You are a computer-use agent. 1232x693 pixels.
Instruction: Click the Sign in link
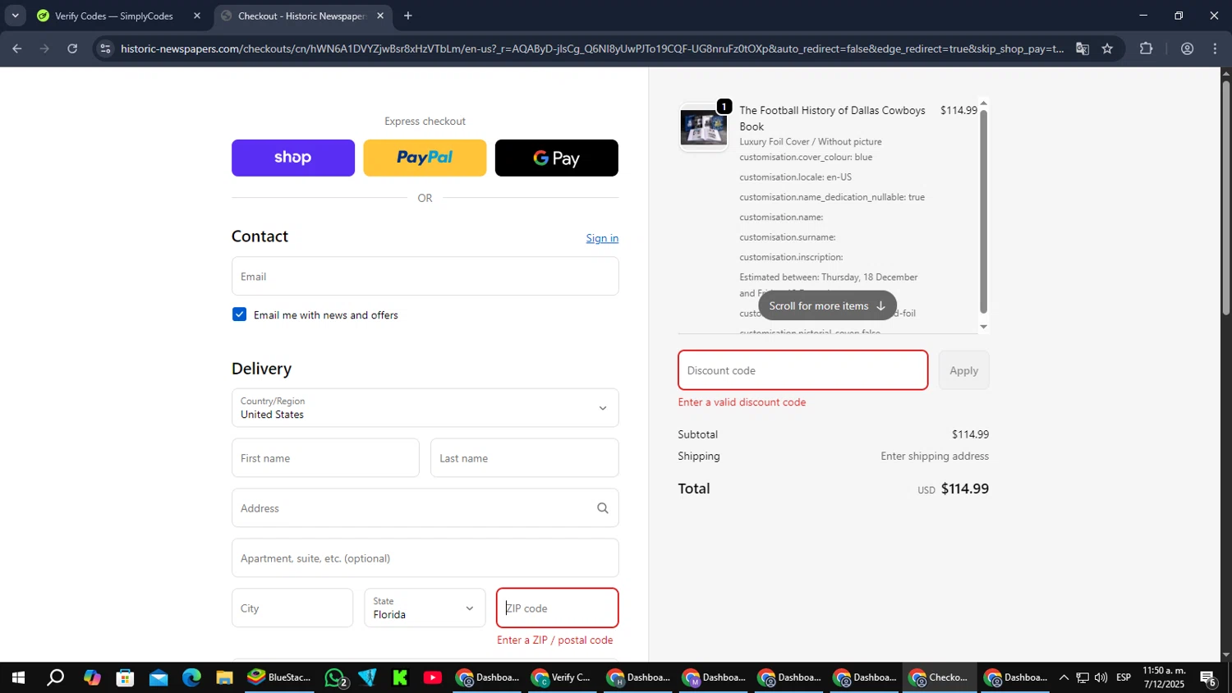click(602, 238)
